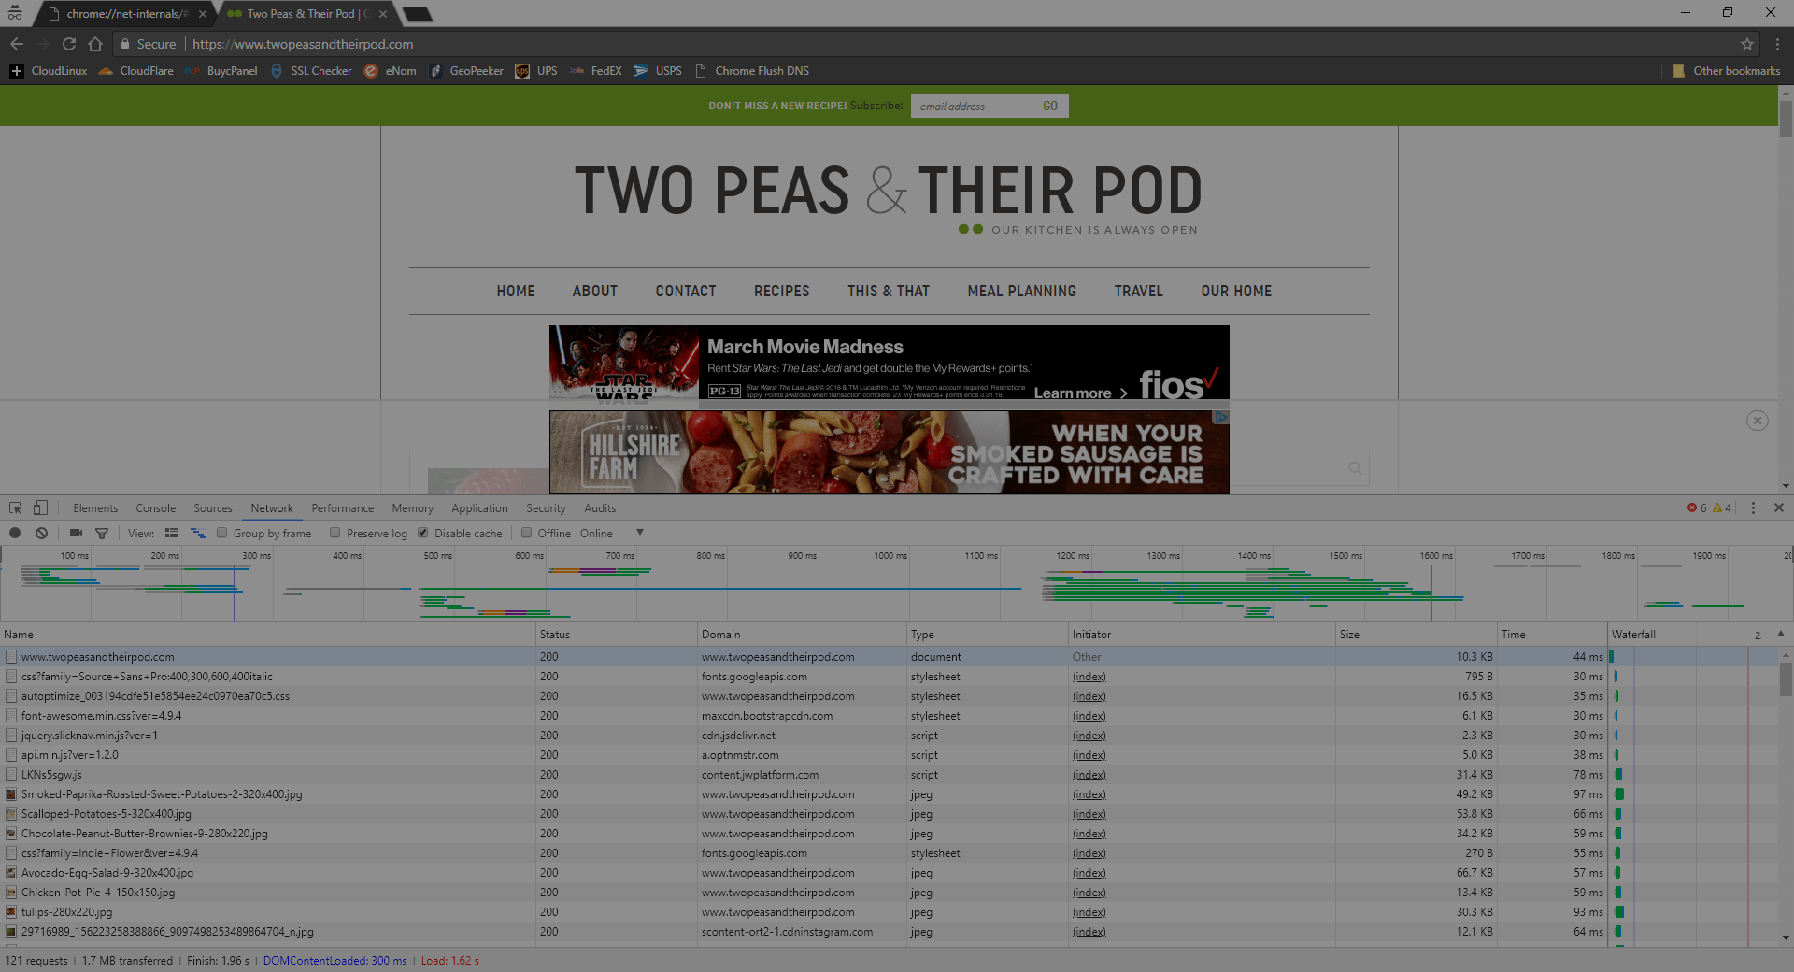Screen dimensions: 1794x972
Task: Uncheck the Disable cache checkbox
Action: [422, 533]
